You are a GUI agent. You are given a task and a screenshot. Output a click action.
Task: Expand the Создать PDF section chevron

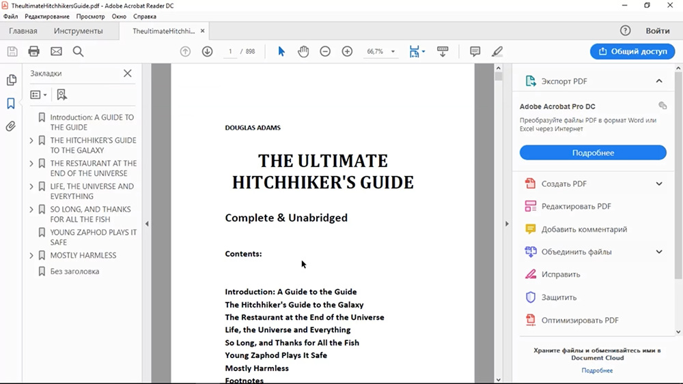[658, 183]
